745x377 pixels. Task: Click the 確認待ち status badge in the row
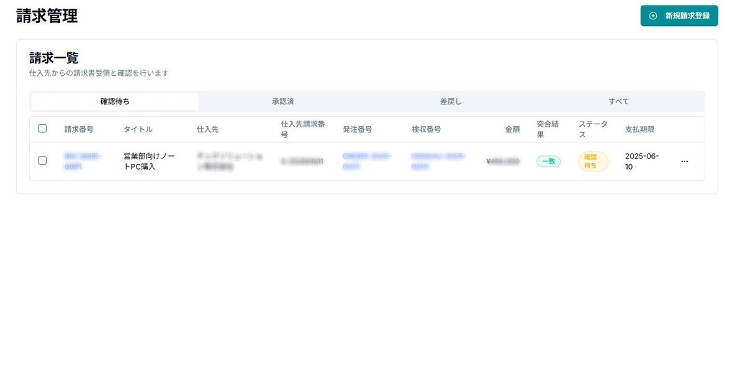click(x=594, y=161)
